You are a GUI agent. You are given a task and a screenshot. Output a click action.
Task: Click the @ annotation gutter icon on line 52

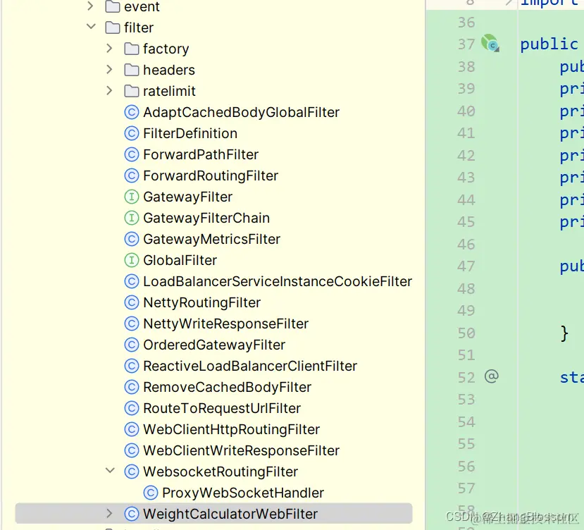coord(491,376)
